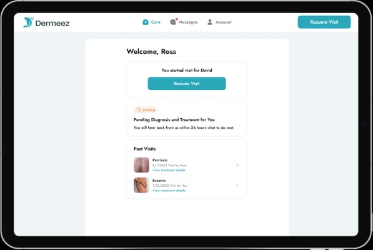
Task: Open the Pending Diagnosis and Treatment card
Action: point(187,119)
